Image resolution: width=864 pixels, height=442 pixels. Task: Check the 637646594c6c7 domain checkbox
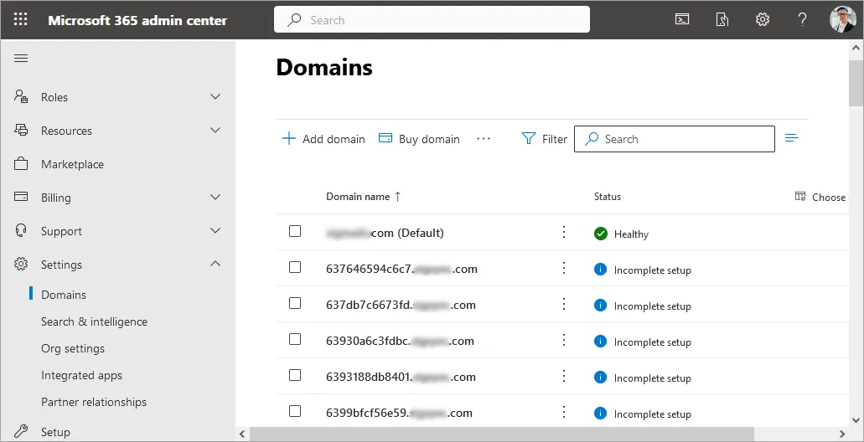click(x=295, y=268)
